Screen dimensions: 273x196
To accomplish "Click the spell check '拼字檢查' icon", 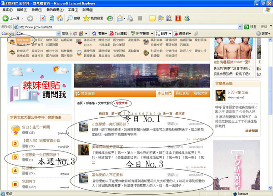I will tap(133, 33).
